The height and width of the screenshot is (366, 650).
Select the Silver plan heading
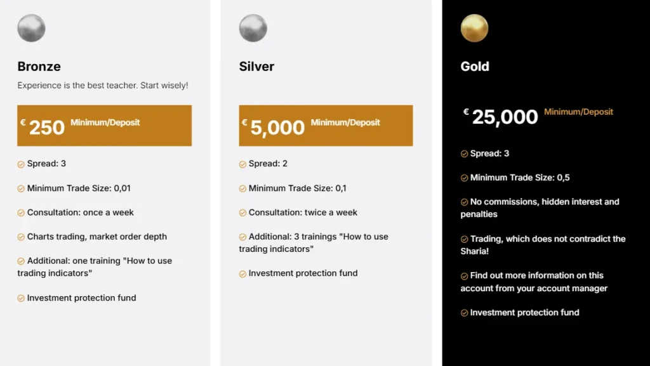[x=256, y=67]
